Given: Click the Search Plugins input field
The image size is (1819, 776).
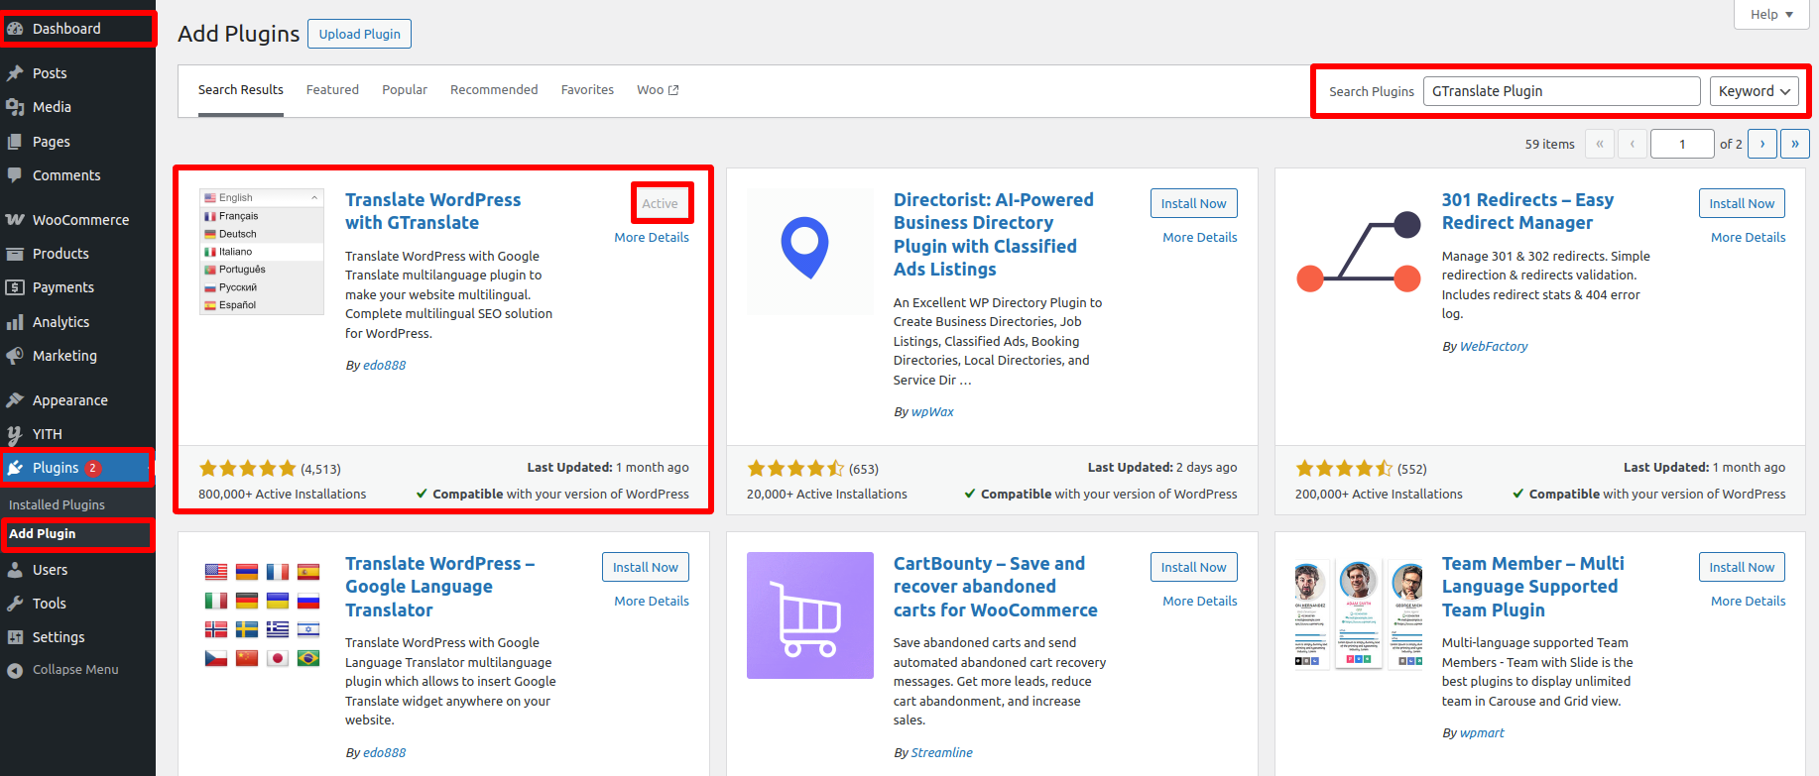Looking at the screenshot, I should [x=1561, y=91].
